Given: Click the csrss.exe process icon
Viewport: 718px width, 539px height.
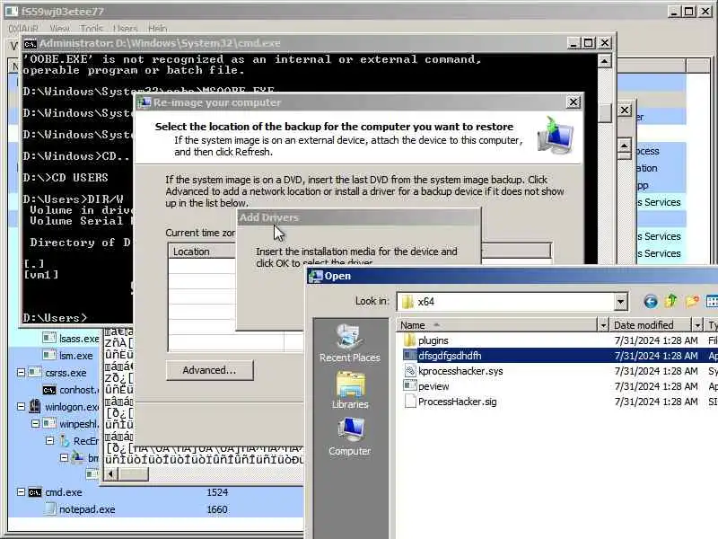Looking at the screenshot, I should 35,372.
